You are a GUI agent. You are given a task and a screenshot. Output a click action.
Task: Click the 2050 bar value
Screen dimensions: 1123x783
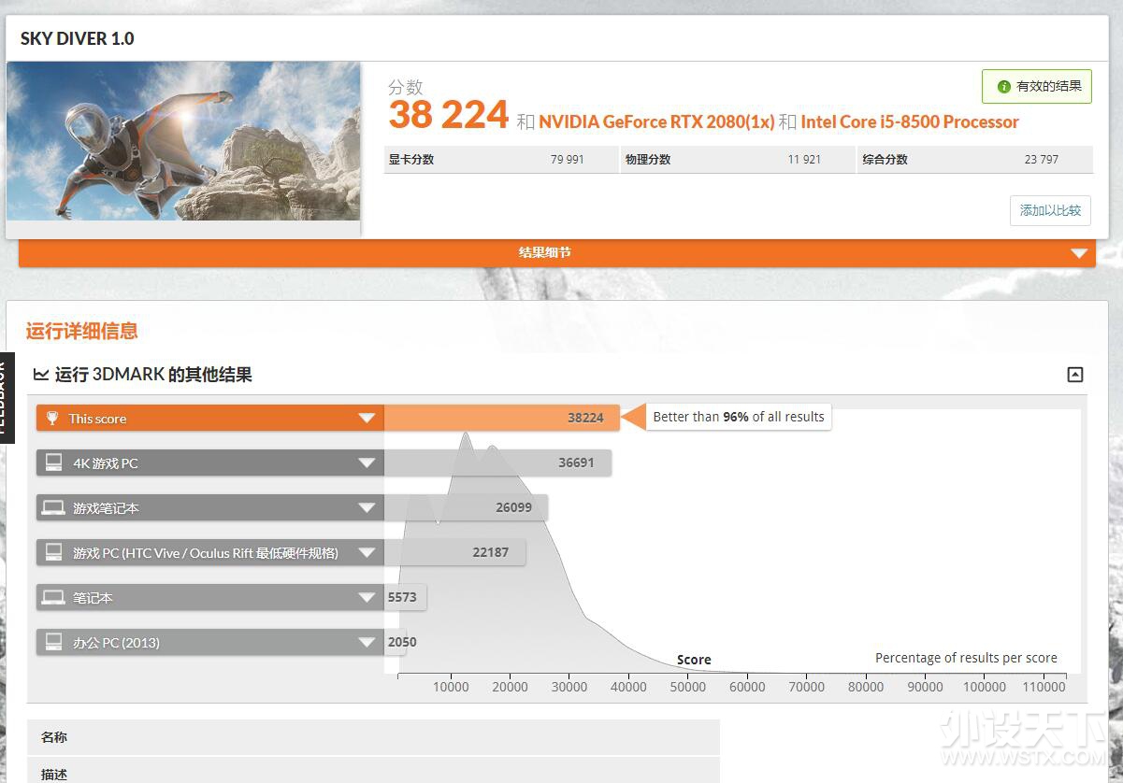pos(402,642)
